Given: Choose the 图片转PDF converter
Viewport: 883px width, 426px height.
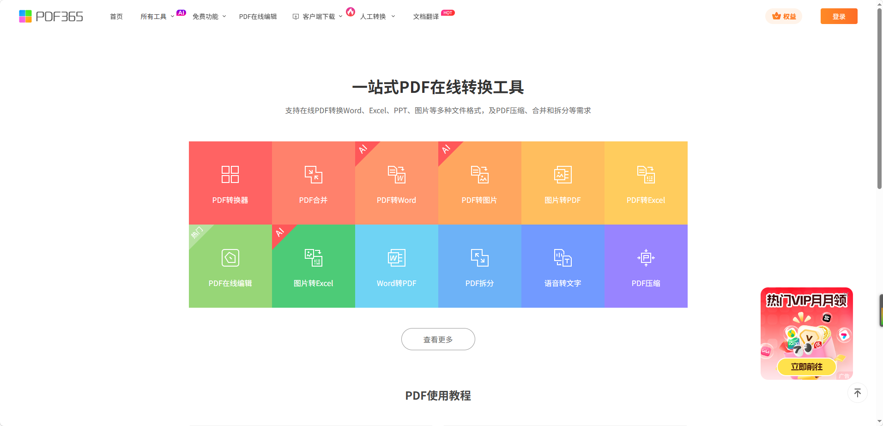Looking at the screenshot, I should pos(562,183).
